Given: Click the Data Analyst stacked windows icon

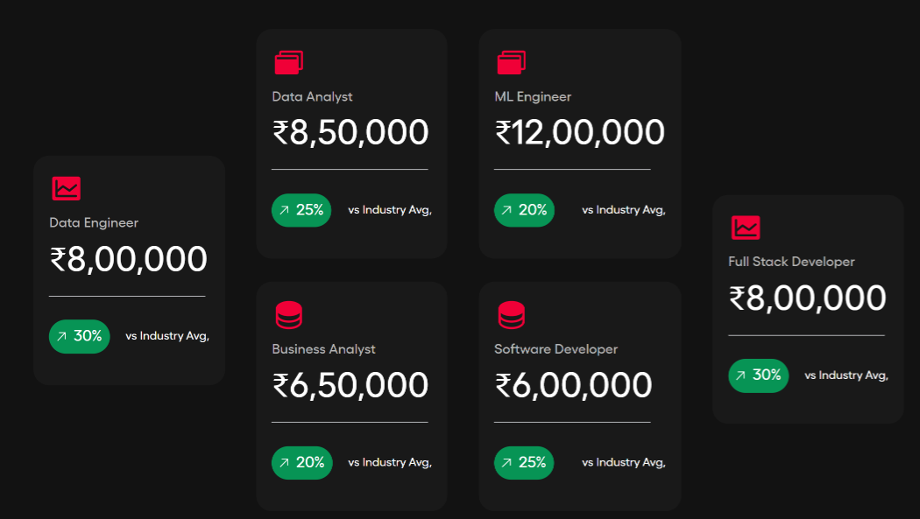Looking at the screenshot, I should 288,62.
